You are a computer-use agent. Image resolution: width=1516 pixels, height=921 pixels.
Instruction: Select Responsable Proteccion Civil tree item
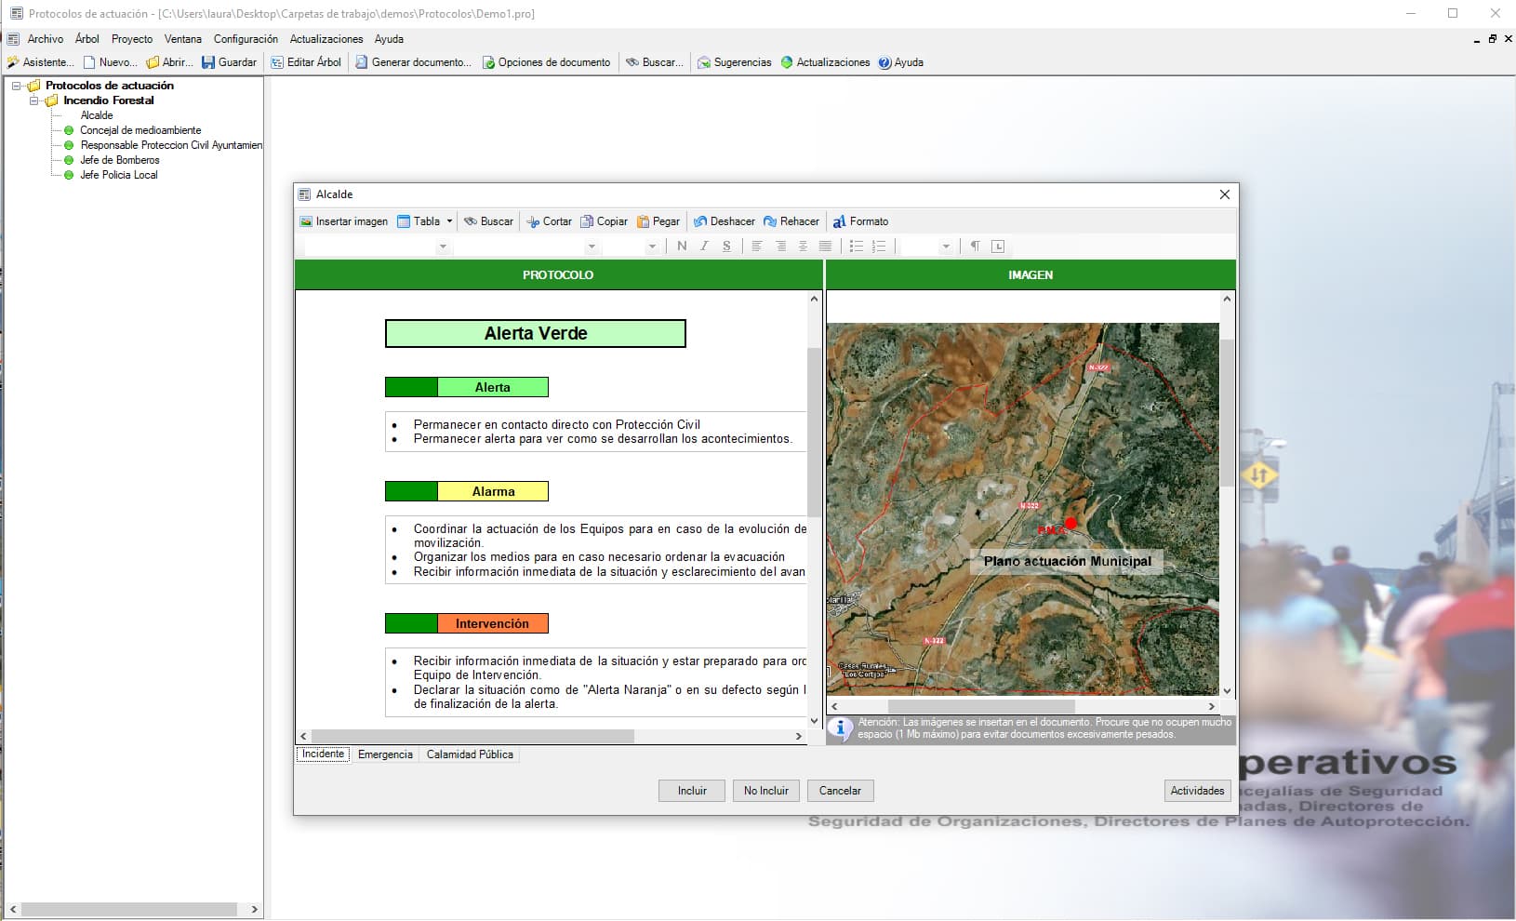point(171,145)
